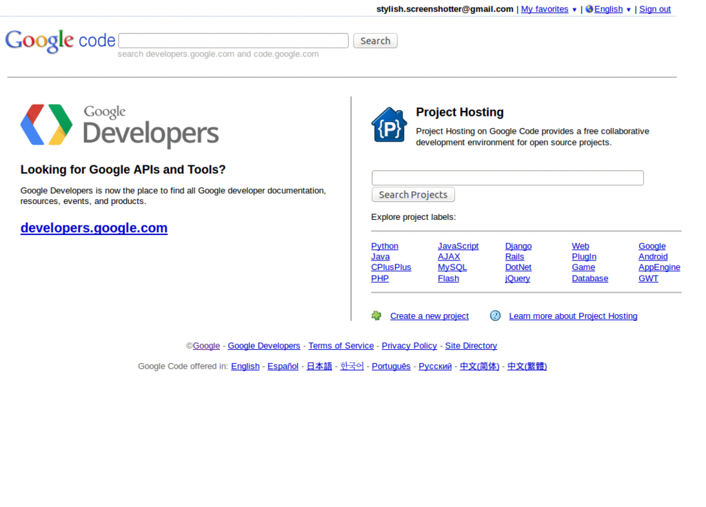Explore the Java project label
Screen dimensions: 706x507
(x=381, y=257)
